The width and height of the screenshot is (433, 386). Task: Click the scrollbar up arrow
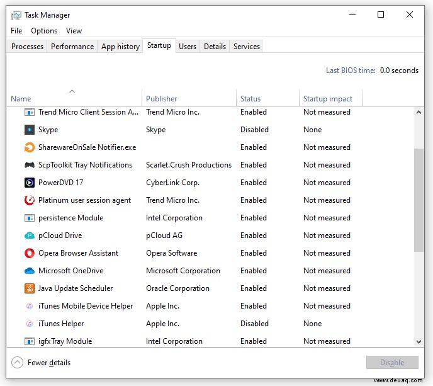pyautogui.click(x=419, y=112)
